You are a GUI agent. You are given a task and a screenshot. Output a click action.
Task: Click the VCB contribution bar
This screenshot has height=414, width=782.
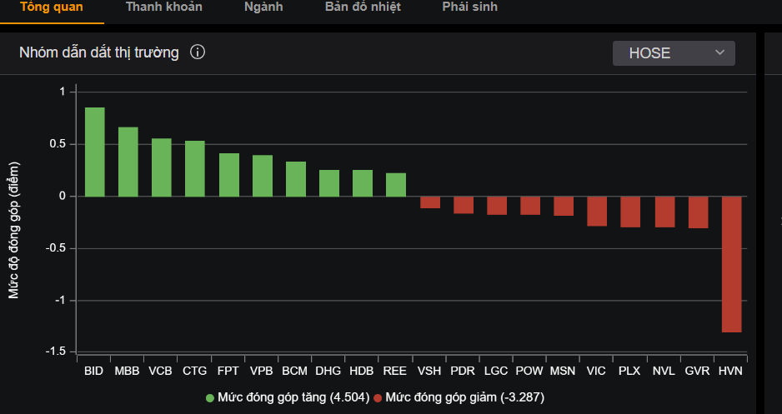pyautogui.click(x=162, y=167)
